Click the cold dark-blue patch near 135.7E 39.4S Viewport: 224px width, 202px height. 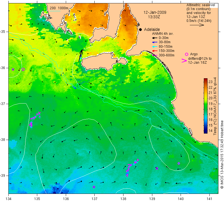click(x=57, y=189)
